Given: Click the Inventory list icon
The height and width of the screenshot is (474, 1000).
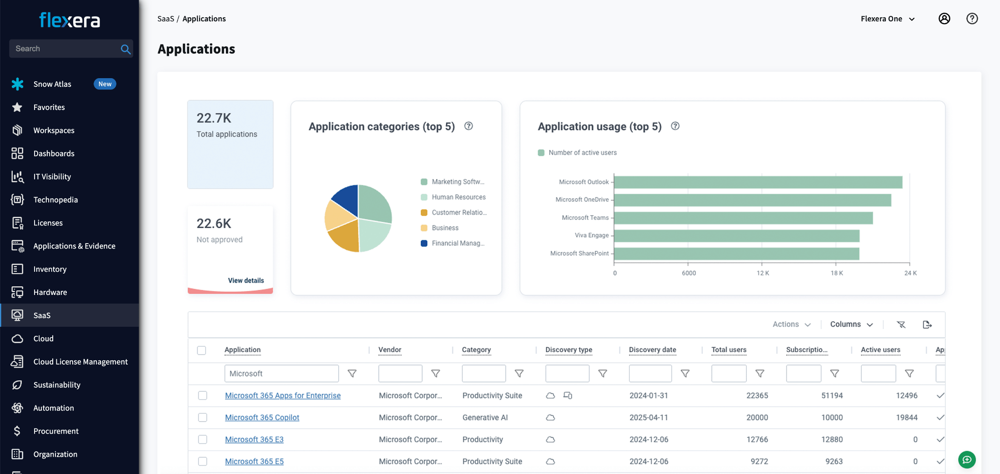Looking at the screenshot, I should (17, 269).
